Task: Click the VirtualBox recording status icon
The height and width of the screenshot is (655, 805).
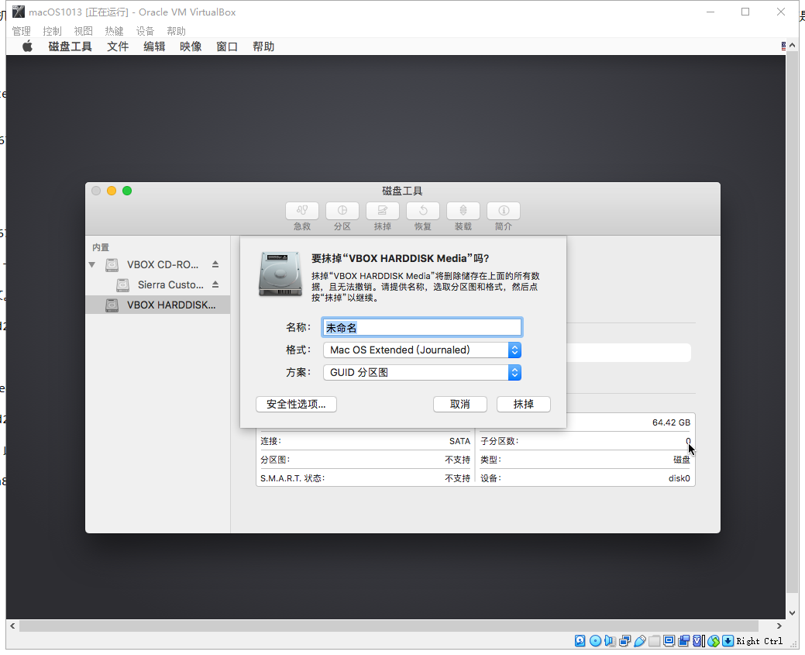Action: click(x=684, y=640)
